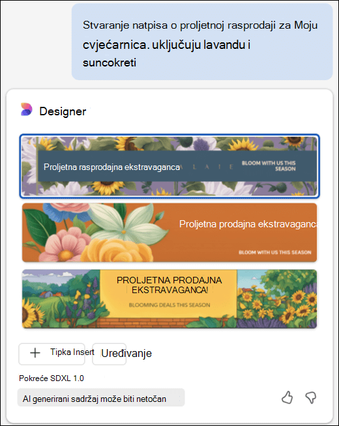Select the orange floral banner design
The height and width of the screenshot is (426, 339).
pyautogui.click(x=169, y=233)
